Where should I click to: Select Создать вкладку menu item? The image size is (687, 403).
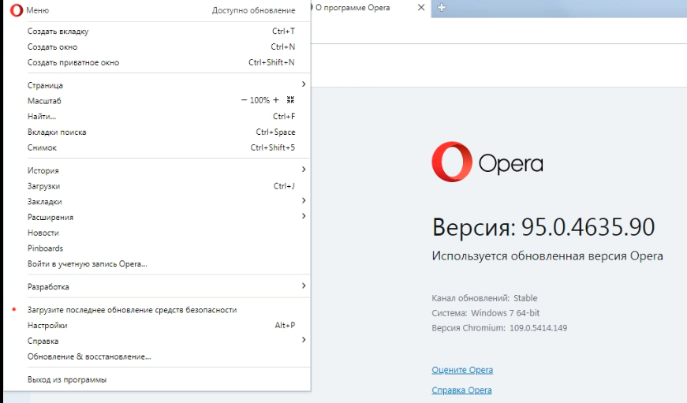click(x=157, y=31)
